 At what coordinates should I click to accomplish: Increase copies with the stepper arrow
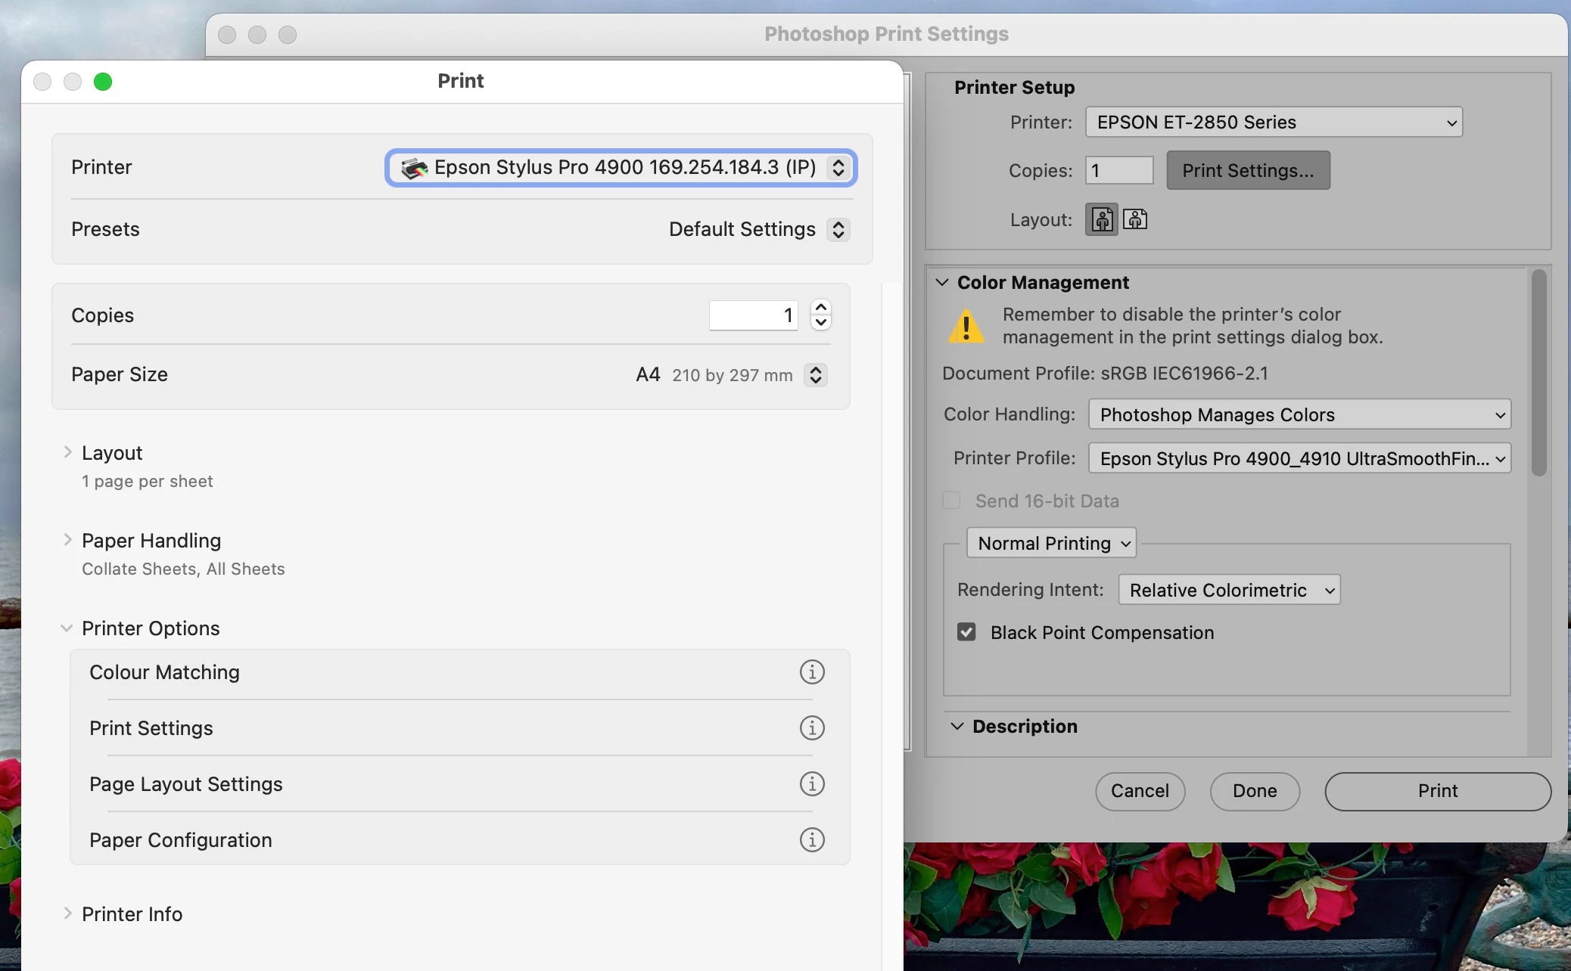click(821, 308)
